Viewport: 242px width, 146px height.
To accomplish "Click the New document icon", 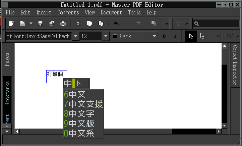I will point(12,23).
